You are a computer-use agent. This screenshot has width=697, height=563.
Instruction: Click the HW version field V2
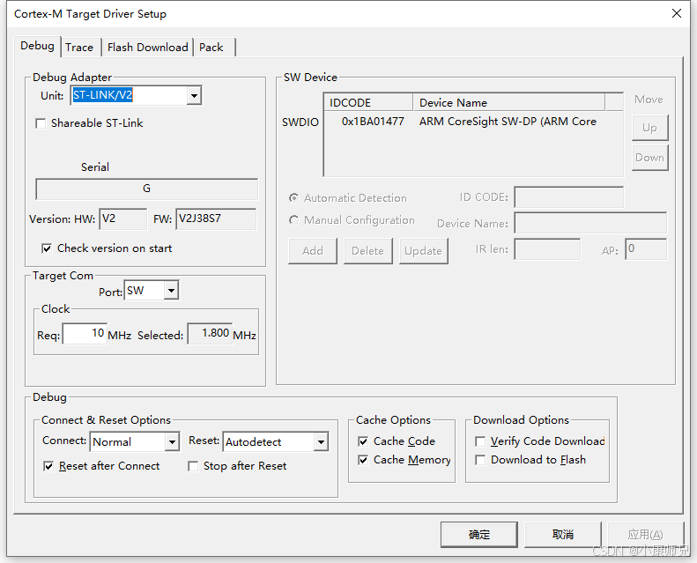(x=123, y=219)
